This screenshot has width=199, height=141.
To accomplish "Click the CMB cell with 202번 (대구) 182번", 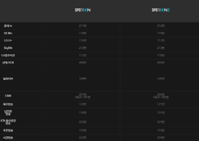I will (x=161, y=96).
